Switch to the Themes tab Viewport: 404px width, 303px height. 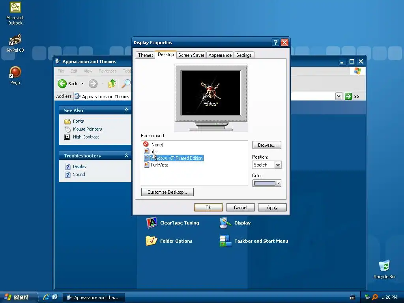tap(146, 55)
